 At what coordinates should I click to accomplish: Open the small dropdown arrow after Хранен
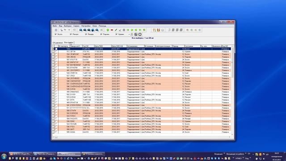coord(129,34)
